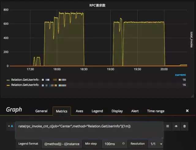This screenshot has width=196, height=150.
Task: Go to the Legend tab
Action: (x=97, y=111)
